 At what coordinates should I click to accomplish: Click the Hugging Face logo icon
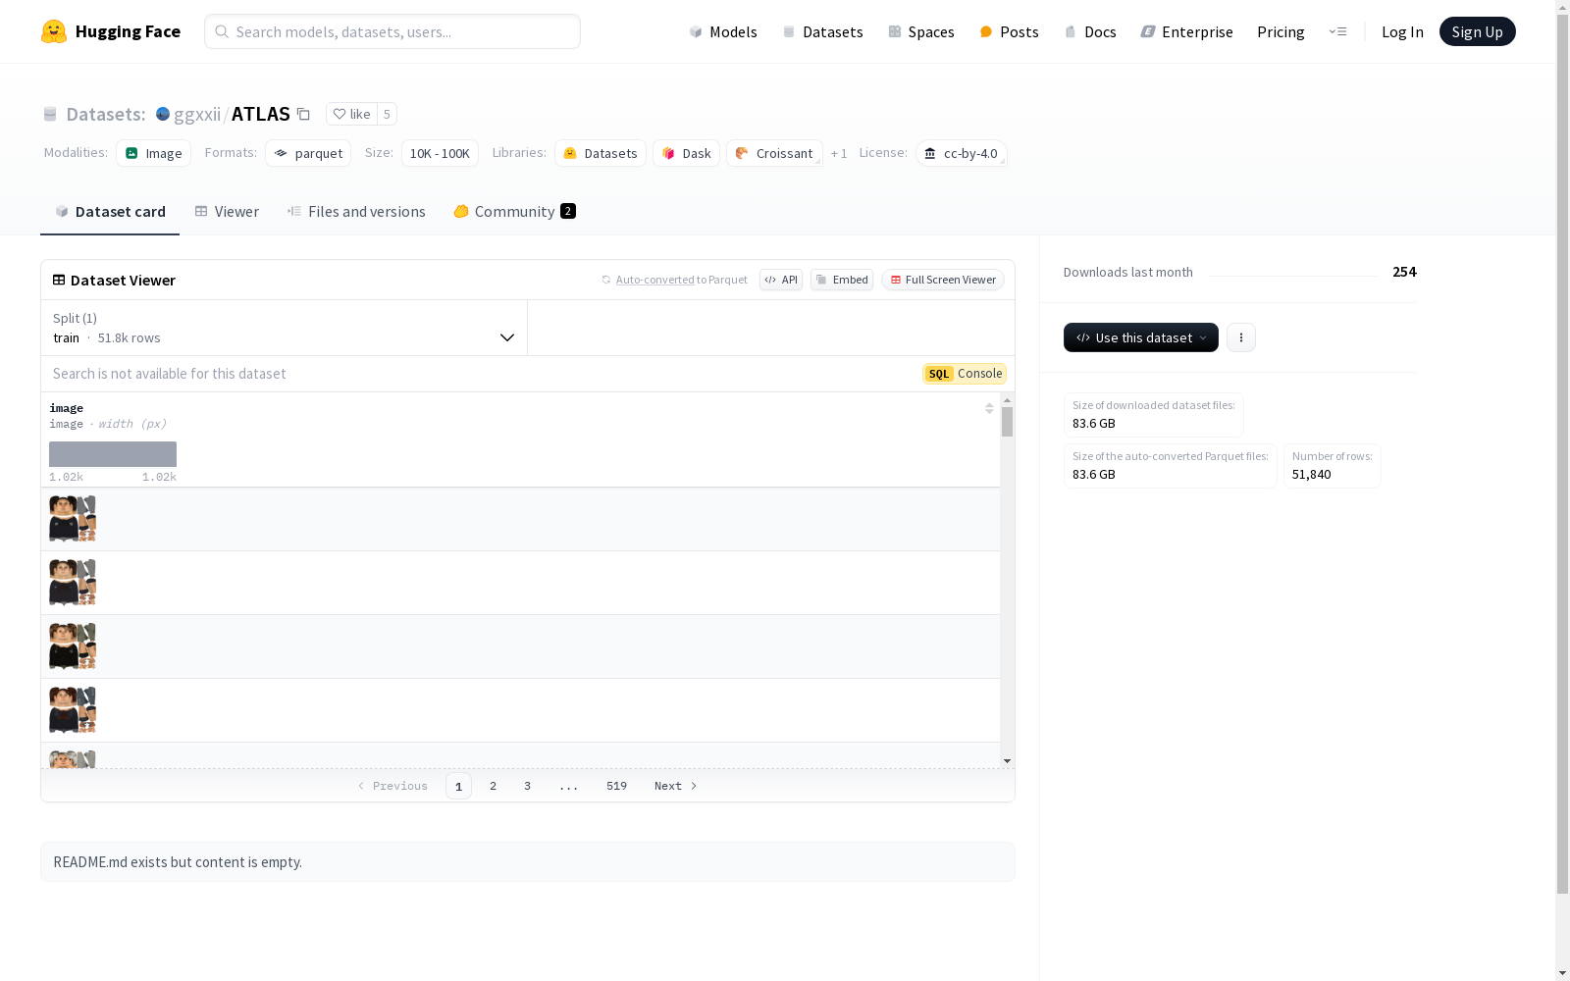pyautogui.click(x=54, y=31)
